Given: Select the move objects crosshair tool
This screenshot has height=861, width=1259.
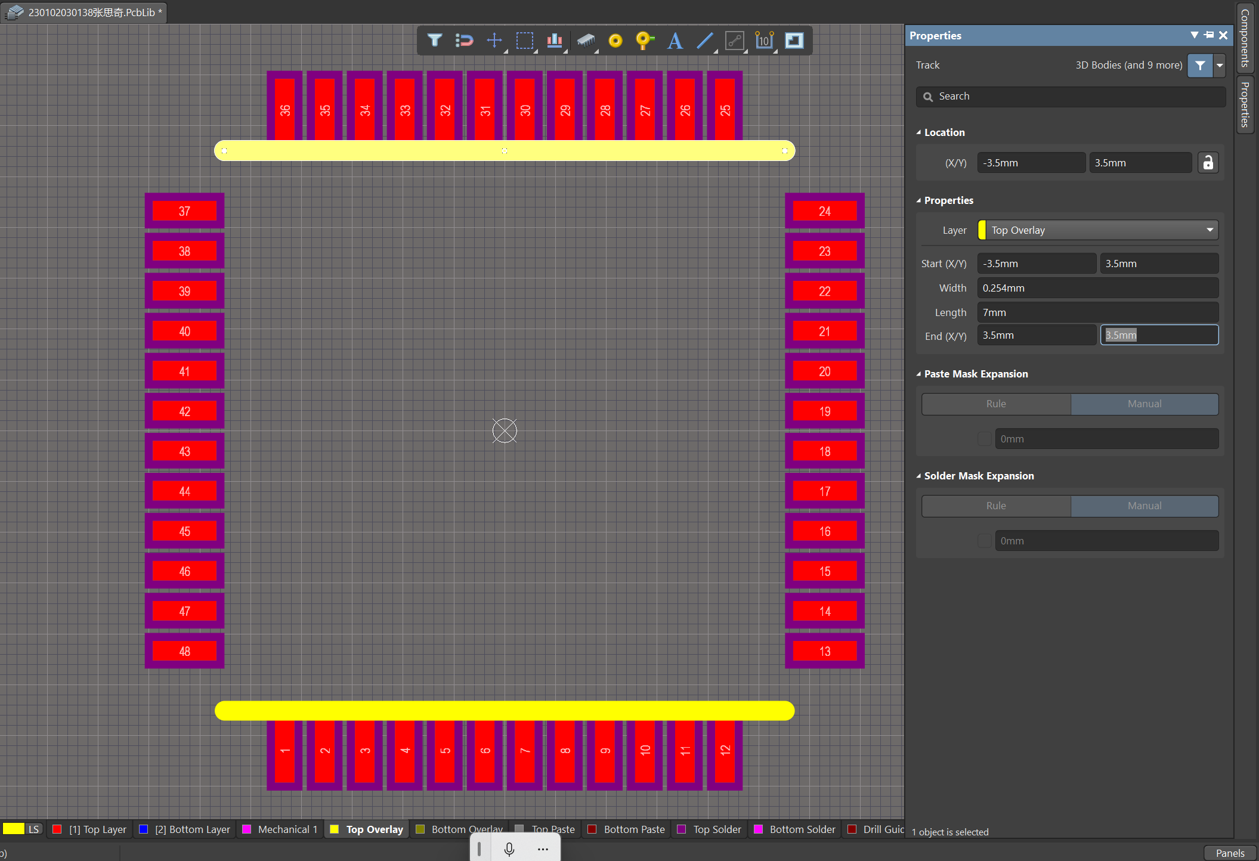Looking at the screenshot, I should tap(494, 41).
